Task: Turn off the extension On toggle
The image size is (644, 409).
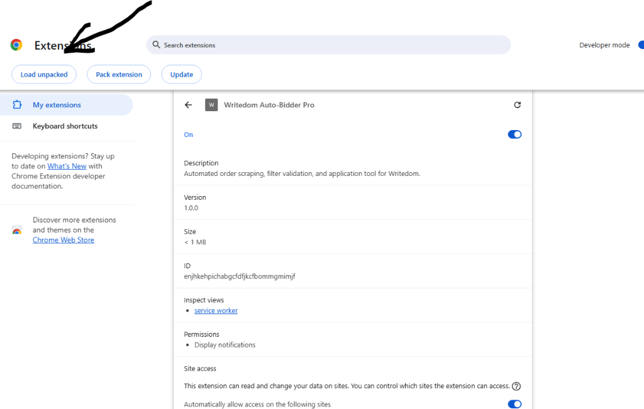Action: [514, 134]
